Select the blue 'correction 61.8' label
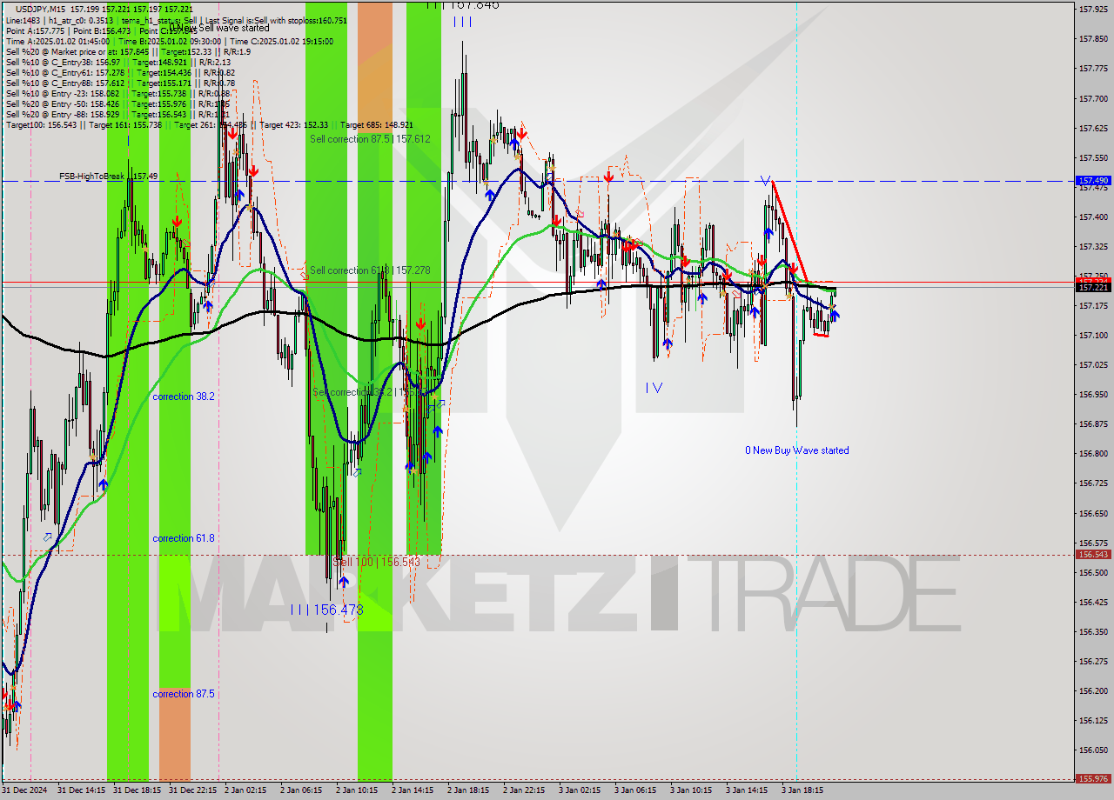 [184, 538]
